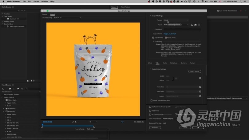
Task: Open the Publish tab
Action: 192,63
